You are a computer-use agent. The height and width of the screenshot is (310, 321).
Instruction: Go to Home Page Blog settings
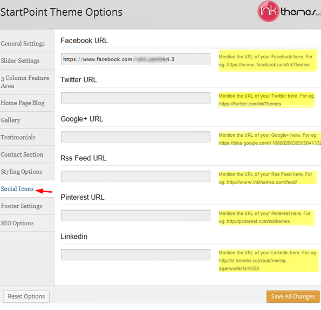pyautogui.click(x=23, y=103)
